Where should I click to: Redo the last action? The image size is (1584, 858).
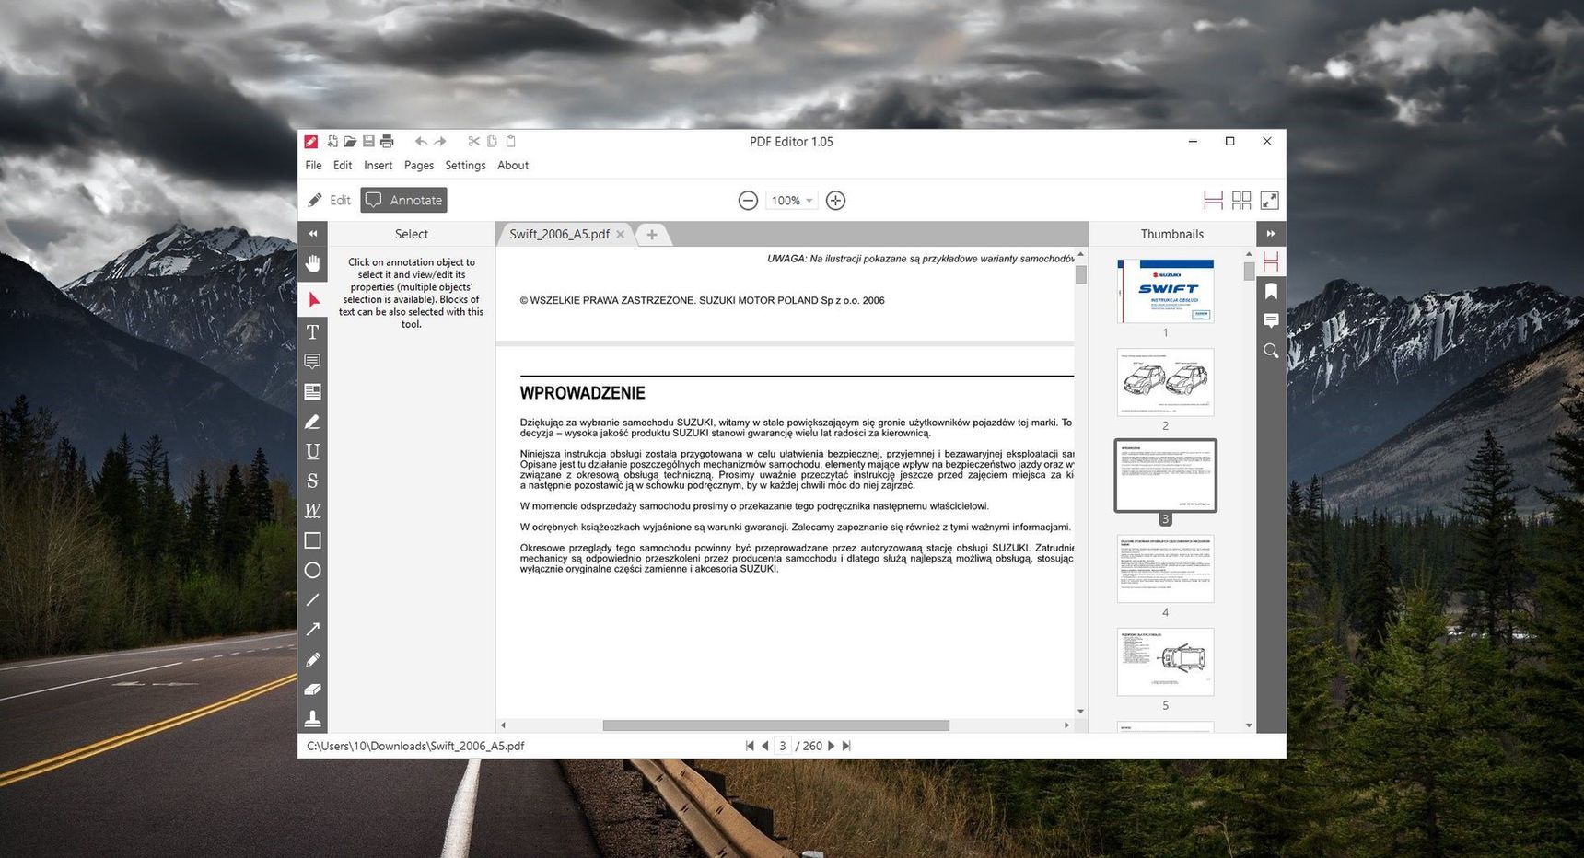[440, 141]
